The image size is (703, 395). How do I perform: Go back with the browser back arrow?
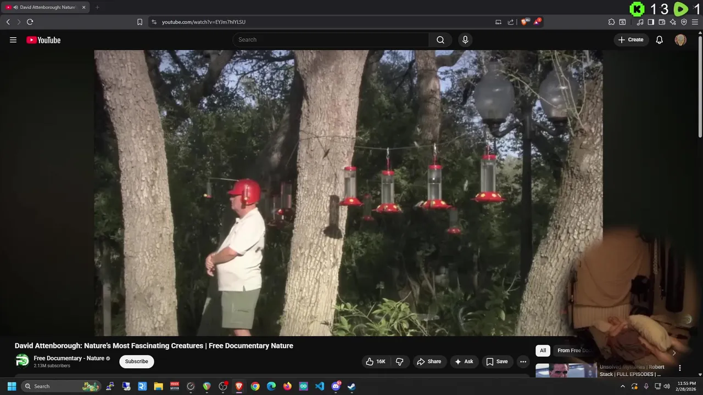[x=8, y=22]
